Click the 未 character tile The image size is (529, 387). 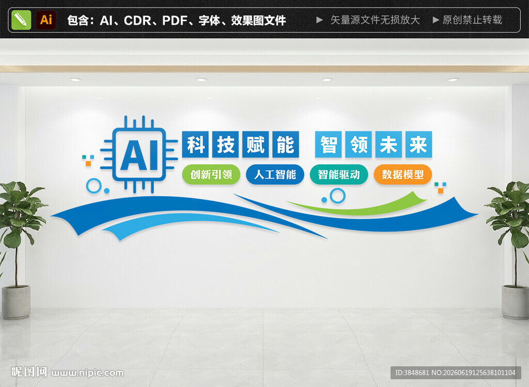pyautogui.click(x=388, y=144)
